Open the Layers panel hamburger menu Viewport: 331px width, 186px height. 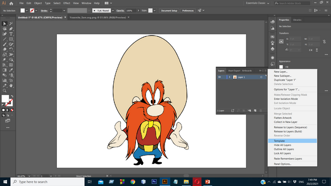tap(265, 71)
